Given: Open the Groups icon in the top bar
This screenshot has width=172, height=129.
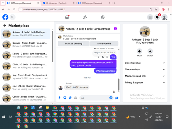Looking at the screenshot, I should (103, 17).
